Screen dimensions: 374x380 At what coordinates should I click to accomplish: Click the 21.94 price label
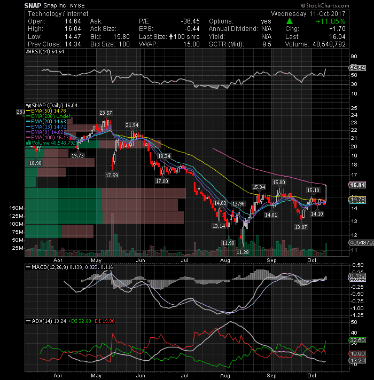(132, 125)
